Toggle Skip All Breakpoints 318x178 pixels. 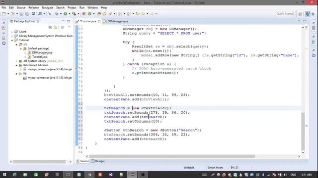coord(50,14)
